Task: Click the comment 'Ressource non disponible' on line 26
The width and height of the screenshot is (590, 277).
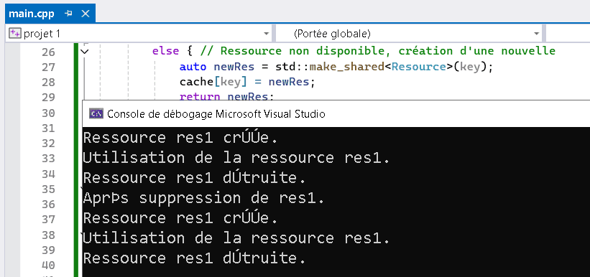Action: click(301, 51)
